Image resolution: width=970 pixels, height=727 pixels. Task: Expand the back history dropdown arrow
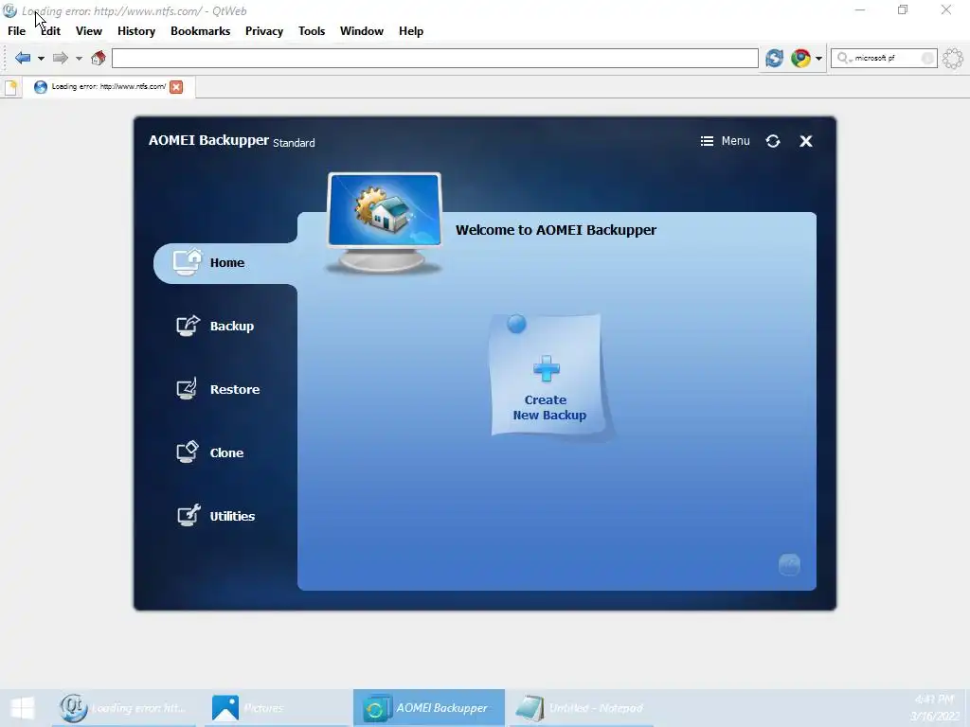pos(41,59)
